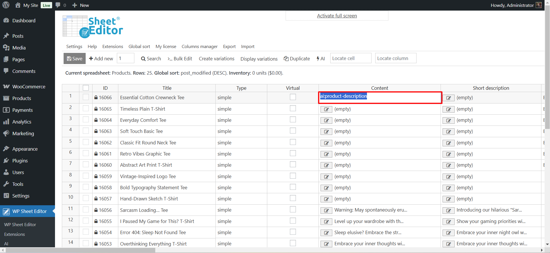Viewport: 550px width, 253px height.
Task: Open the comments bubble in the admin bar
Action: pyautogui.click(x=61, y=5)
